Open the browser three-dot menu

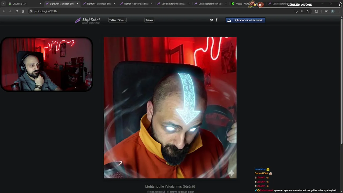pos(339,11)
